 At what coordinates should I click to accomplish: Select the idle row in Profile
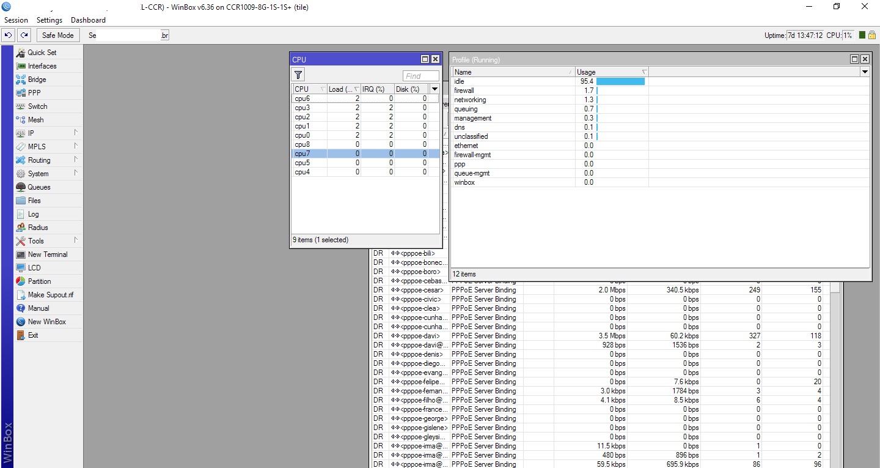click(660, 81)
